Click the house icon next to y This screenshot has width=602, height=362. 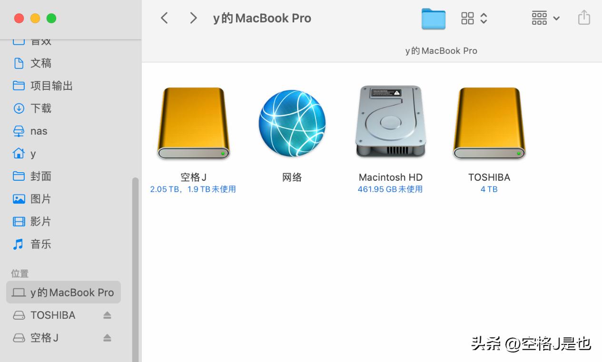click(19, 153)
